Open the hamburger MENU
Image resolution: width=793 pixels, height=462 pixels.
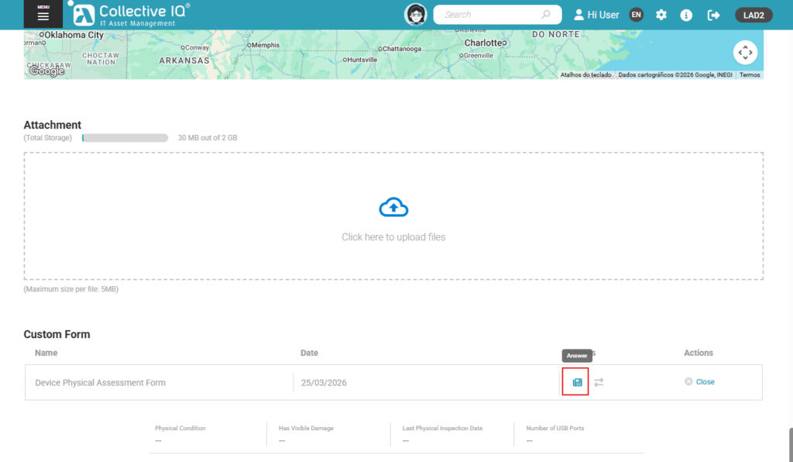tap(43, 15)
